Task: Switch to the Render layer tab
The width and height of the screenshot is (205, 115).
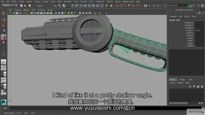Action: 182,79
